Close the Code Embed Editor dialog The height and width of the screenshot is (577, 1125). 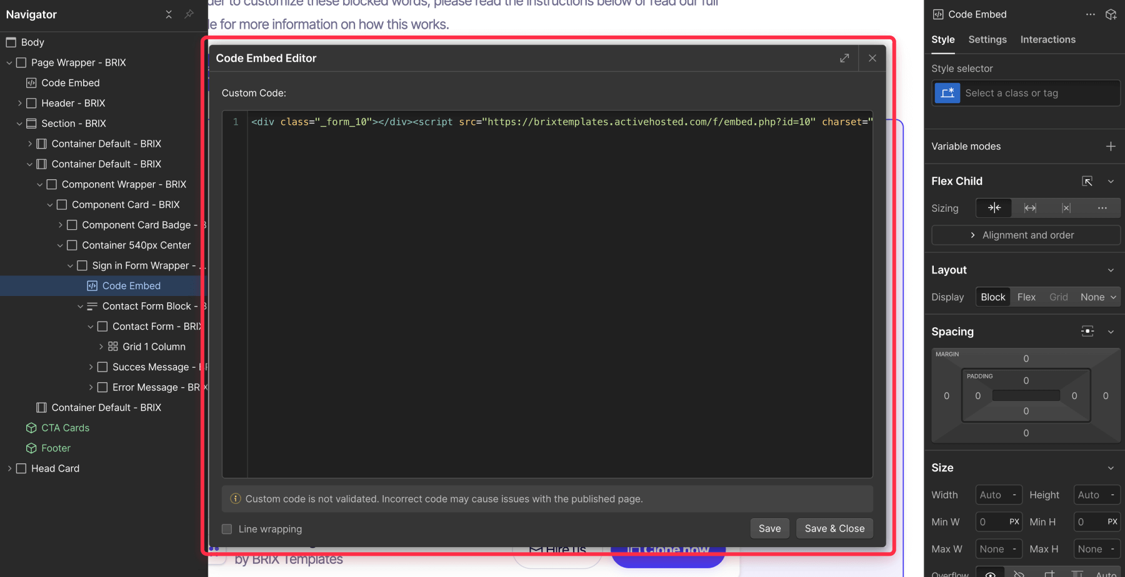tap(872, 58)
